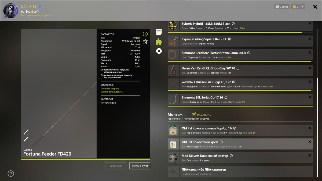Image resolution: width=322 pixels, height=181 pixels.
Task: Remove Express Fishing Square Bell
Action: coord(310,39)
